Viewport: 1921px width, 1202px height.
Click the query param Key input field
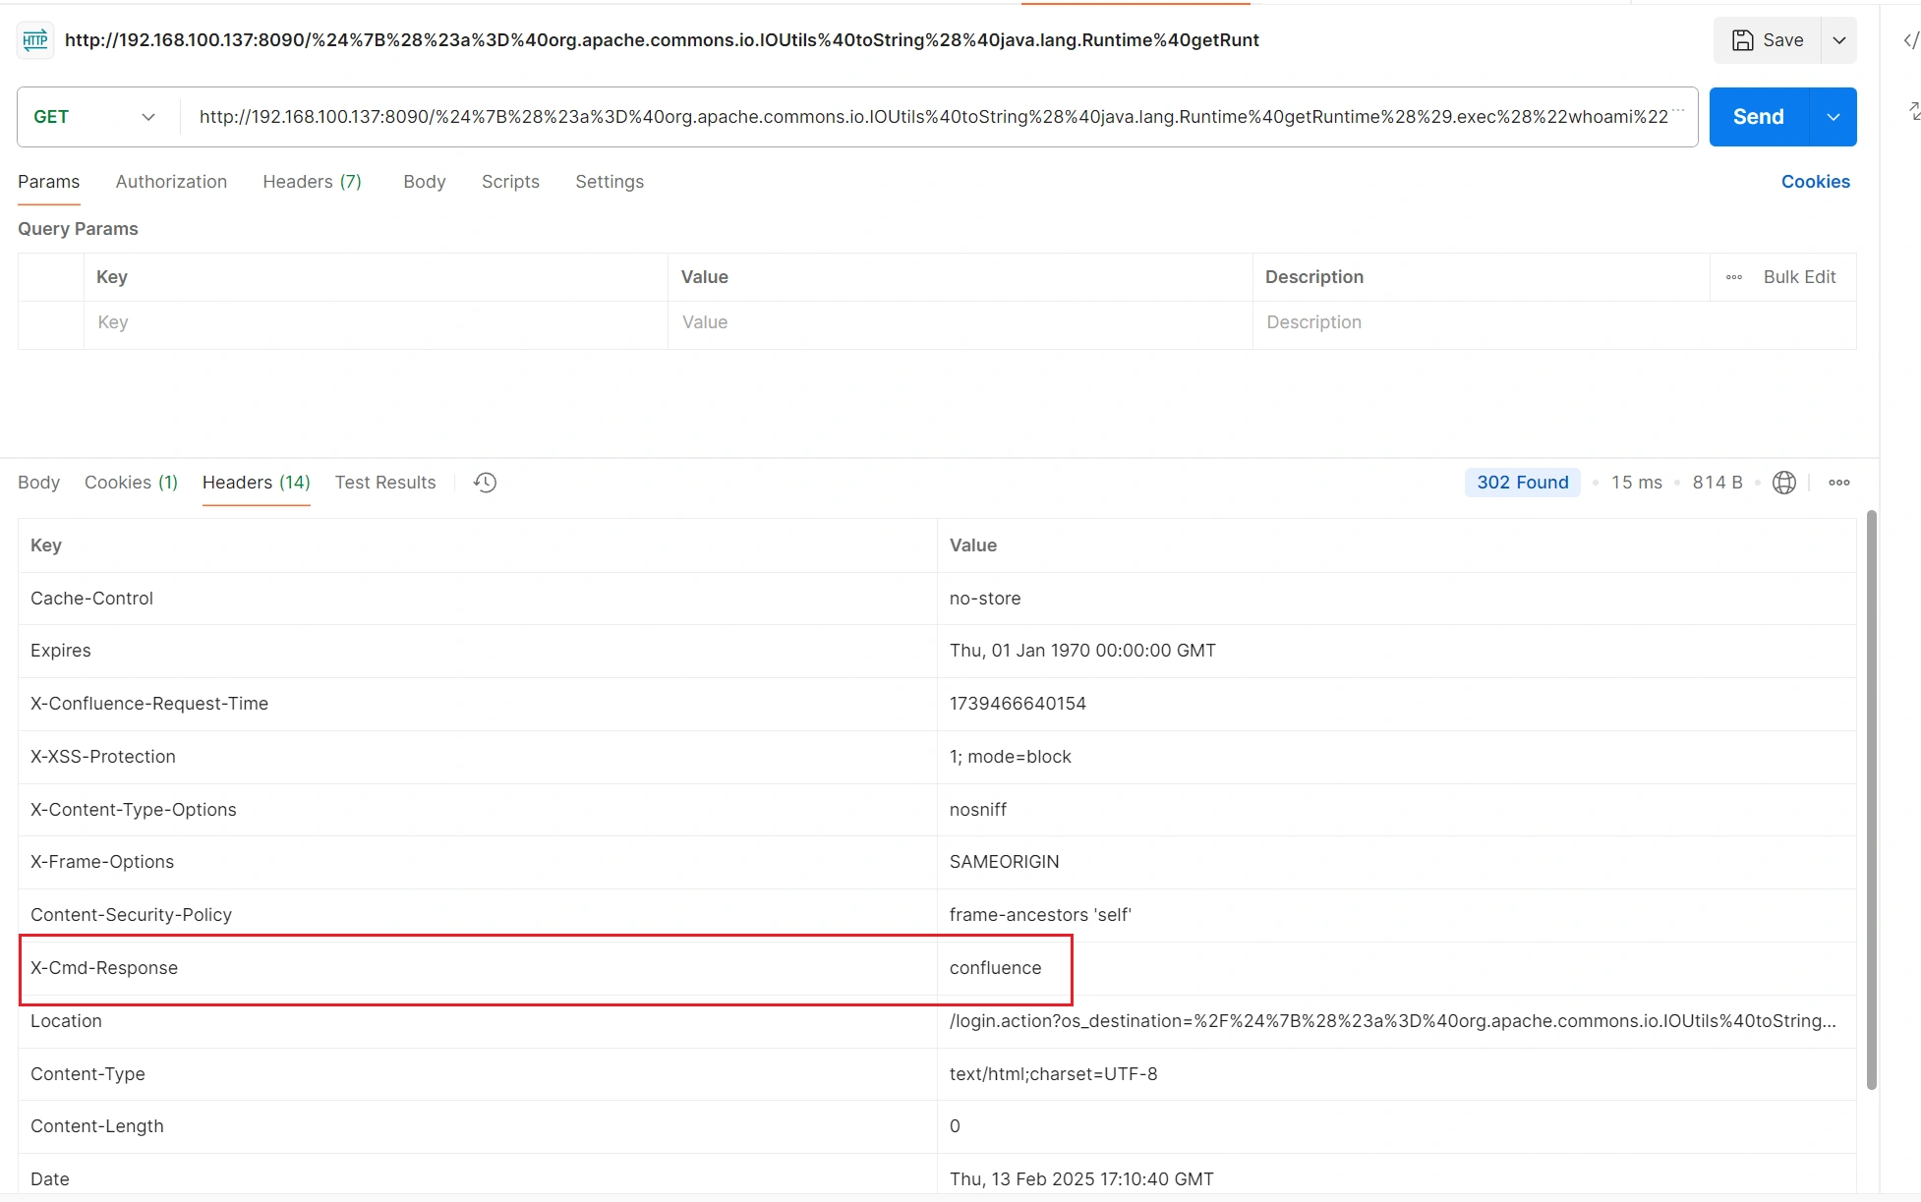[x=374, y=322]
